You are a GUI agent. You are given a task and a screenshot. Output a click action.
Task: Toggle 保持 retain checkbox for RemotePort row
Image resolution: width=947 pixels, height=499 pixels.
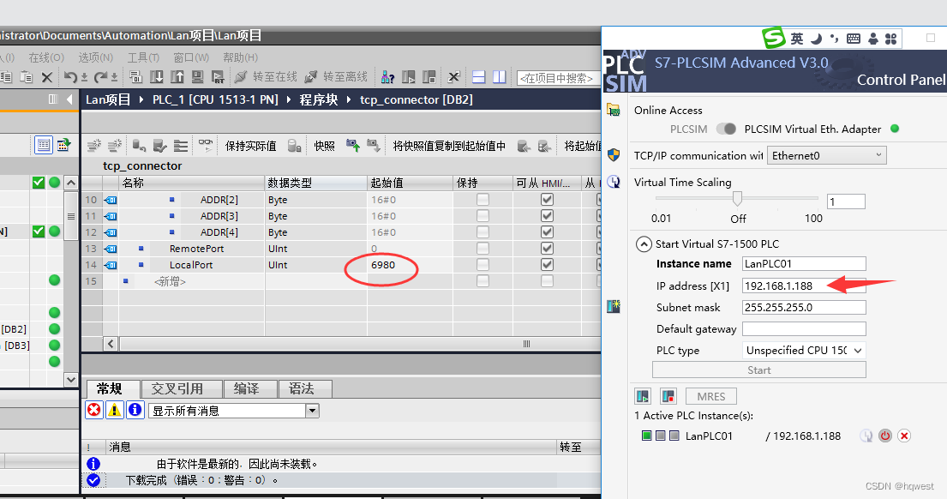482,249
